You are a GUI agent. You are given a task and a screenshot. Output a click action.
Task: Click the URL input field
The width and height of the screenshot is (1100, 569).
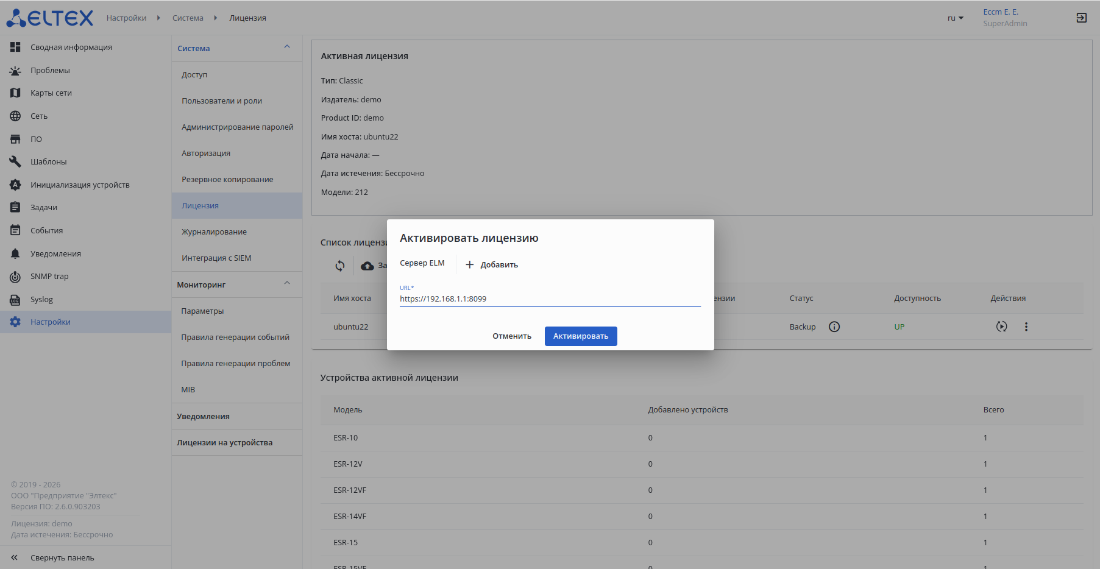point(550,299)
